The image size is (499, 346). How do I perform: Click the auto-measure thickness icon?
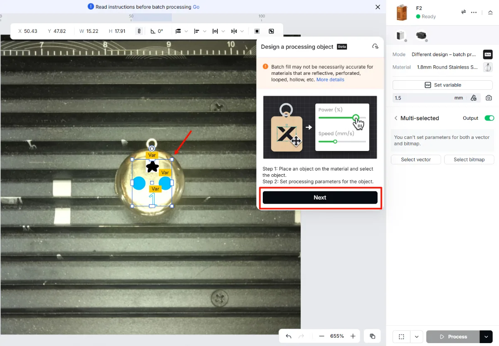point(474,98)
